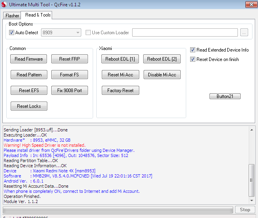Uncheck Read Extended Device Info
Image resolution: width=258 pixels, height=218 pixels.
click(x=193, y=50)
